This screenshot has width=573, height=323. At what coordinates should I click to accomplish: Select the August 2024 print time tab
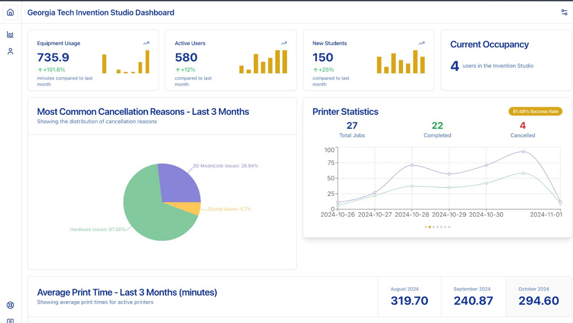pos(409,296)
